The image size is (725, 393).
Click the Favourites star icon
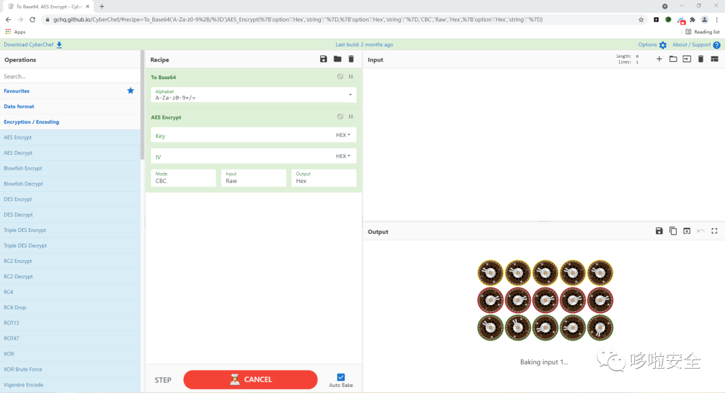point(131,91)
